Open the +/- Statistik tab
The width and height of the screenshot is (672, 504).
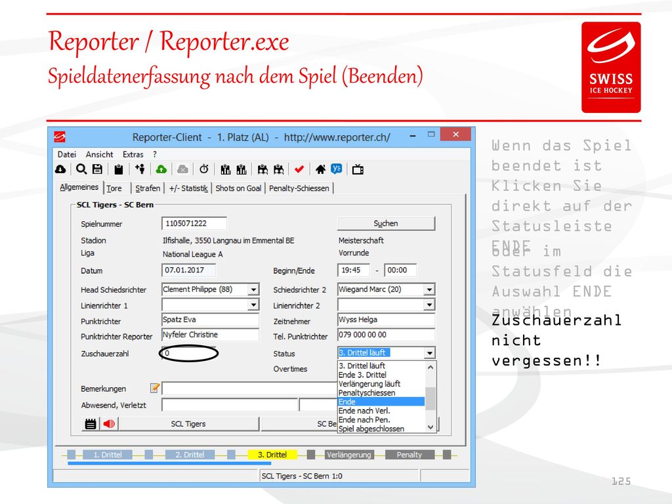pos(188,188)
